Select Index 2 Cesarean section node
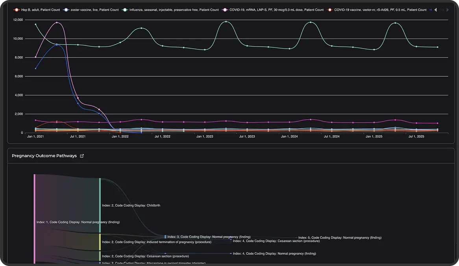The width and height of the screenshot is (459, 266). click(x=100, y=256)
